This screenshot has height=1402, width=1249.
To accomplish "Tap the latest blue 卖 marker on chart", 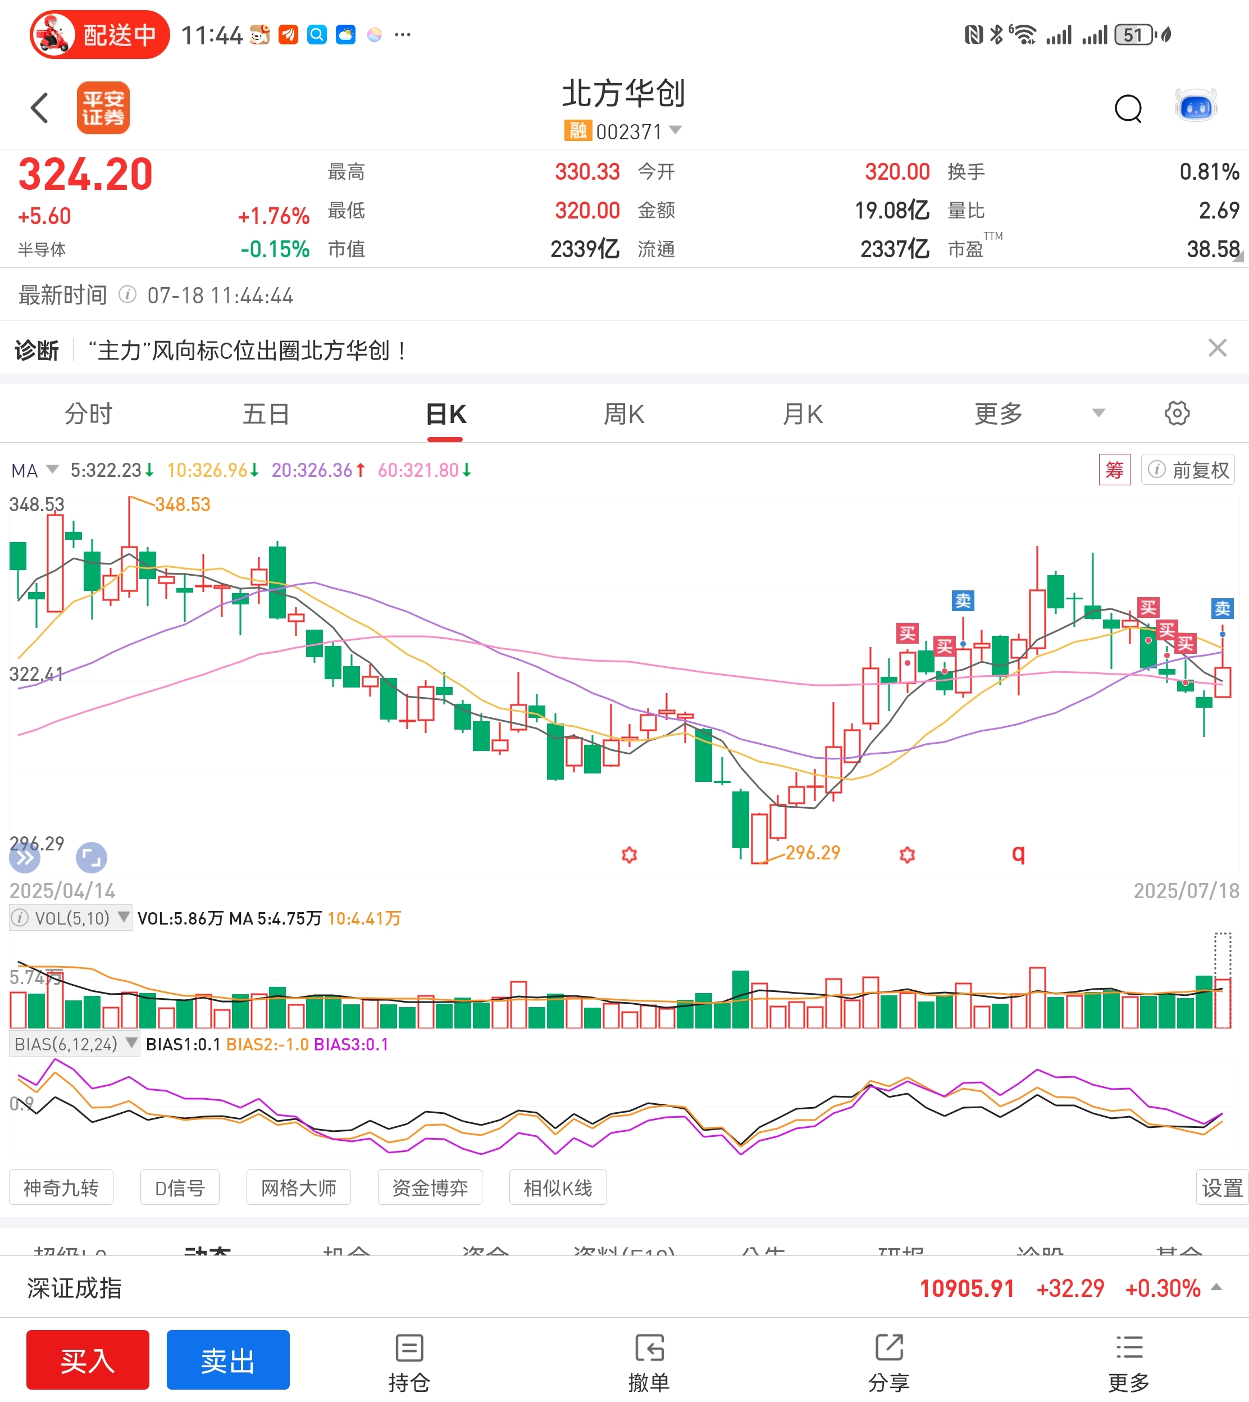I will click(x=1222, y=609).
